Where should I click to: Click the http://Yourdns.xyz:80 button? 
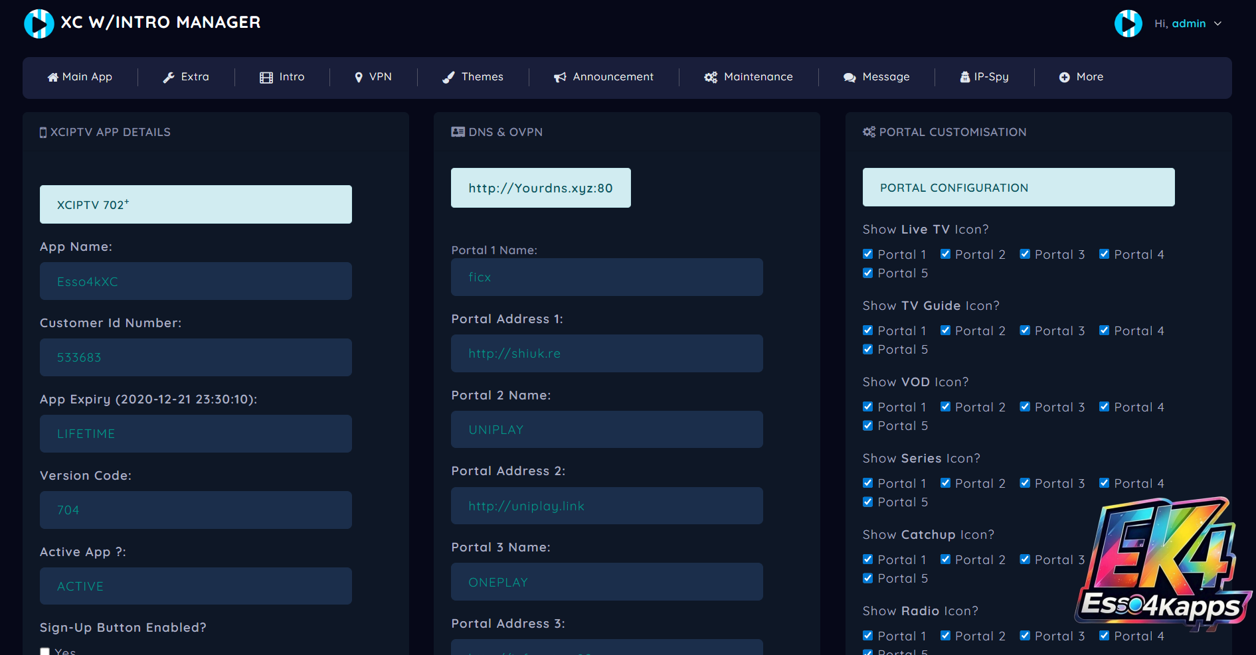coord(541,188)
